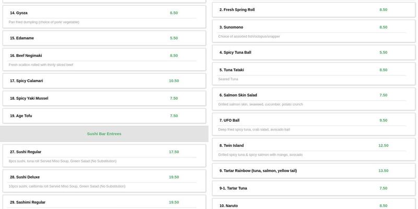Viewport: 418px width, 209px height.
Task: Select Tartar Rainbow item
Action: point(313,171)
